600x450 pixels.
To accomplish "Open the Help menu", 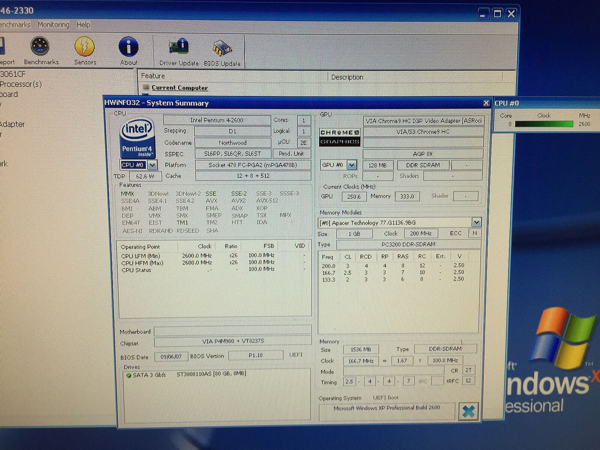I will 83,25.
